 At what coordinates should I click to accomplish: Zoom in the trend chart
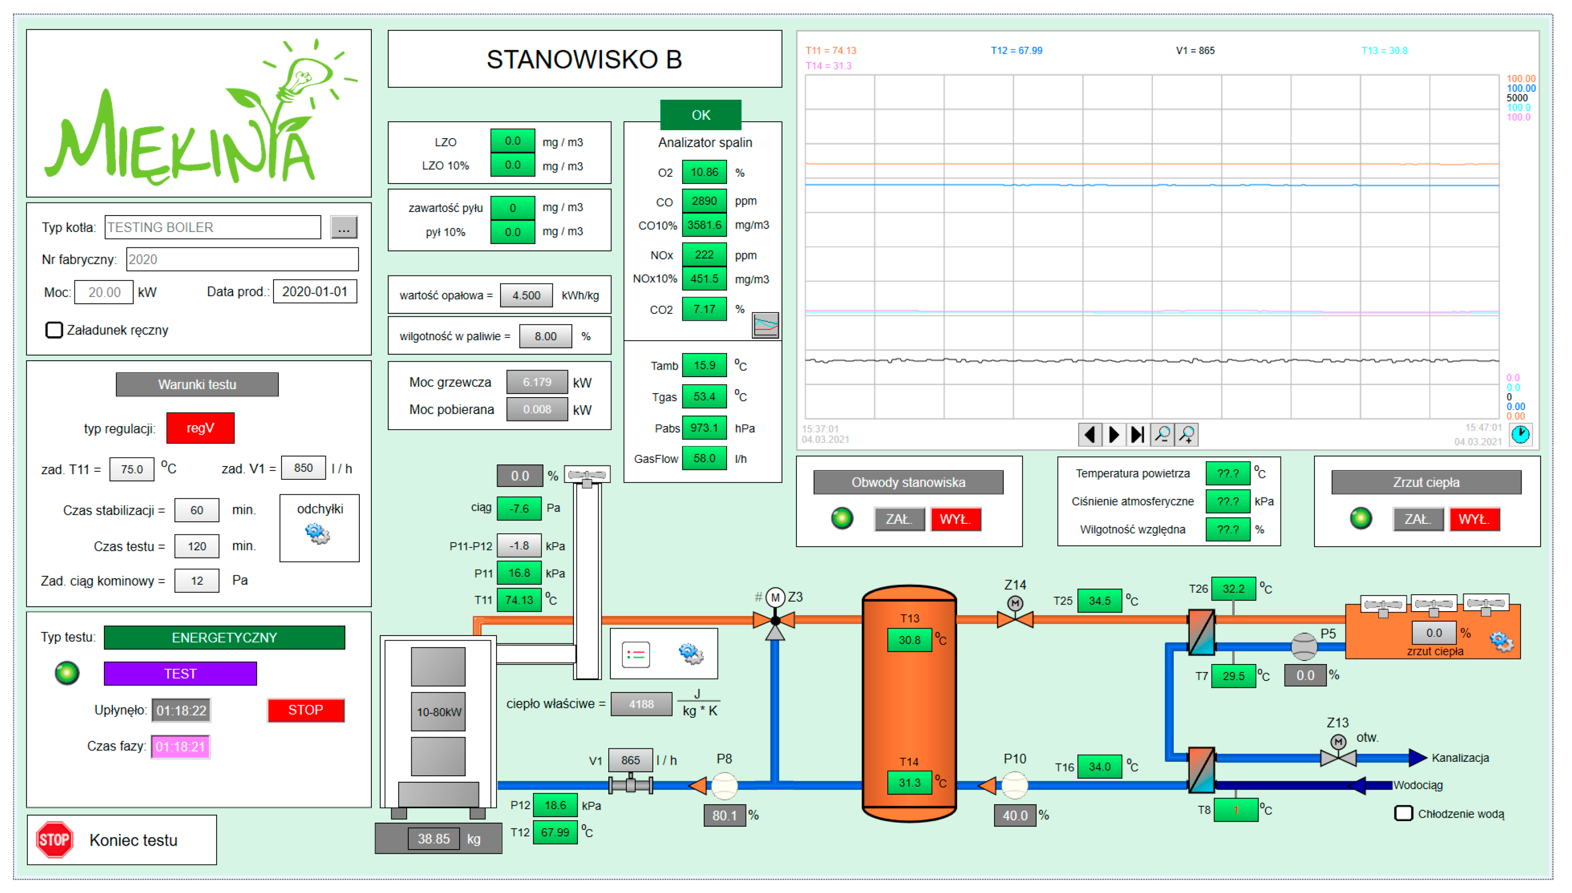(1187, 435)
